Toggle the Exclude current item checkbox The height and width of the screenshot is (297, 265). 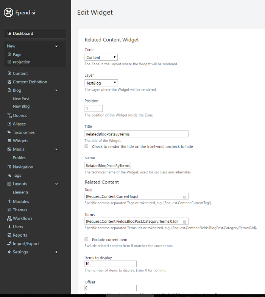click(x=87, y=239)
